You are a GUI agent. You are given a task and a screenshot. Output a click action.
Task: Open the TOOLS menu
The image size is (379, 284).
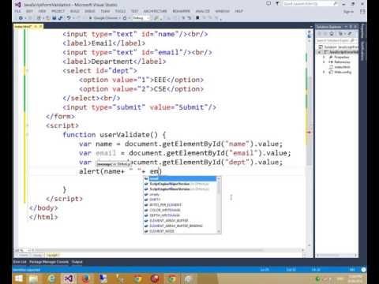(x=120, y=11)
